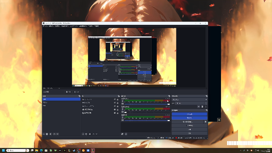Open the Help menu in OBS
The image size is (272, 153).
(97, 26)
